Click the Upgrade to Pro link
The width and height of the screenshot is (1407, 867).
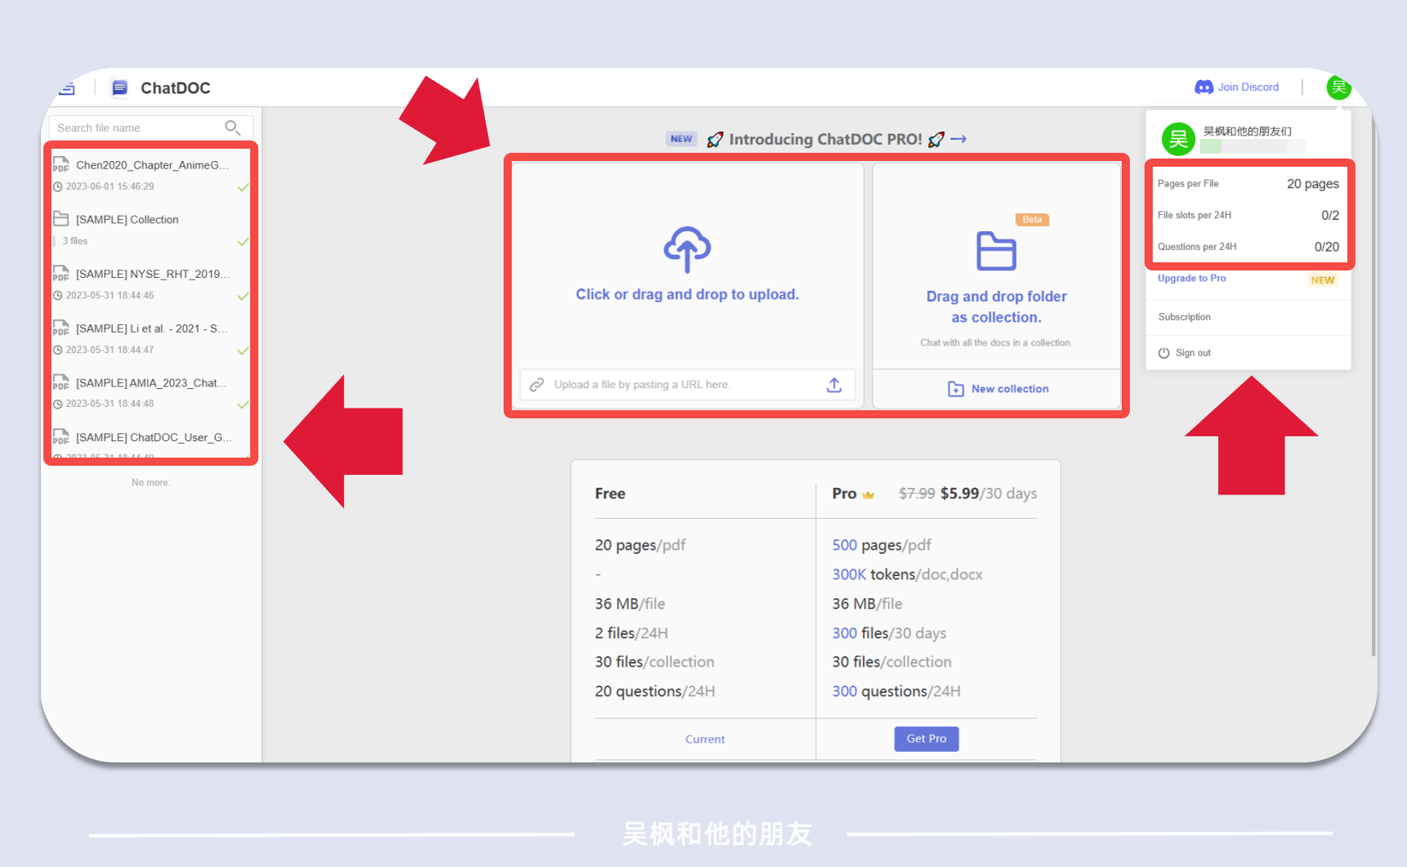coord(1191,279)
